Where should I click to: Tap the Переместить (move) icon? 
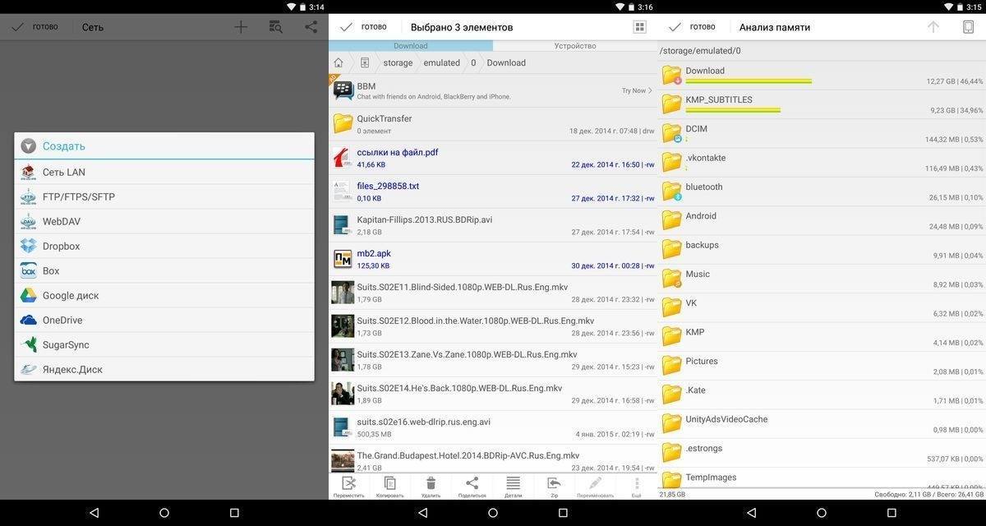(x=348, y=485)
